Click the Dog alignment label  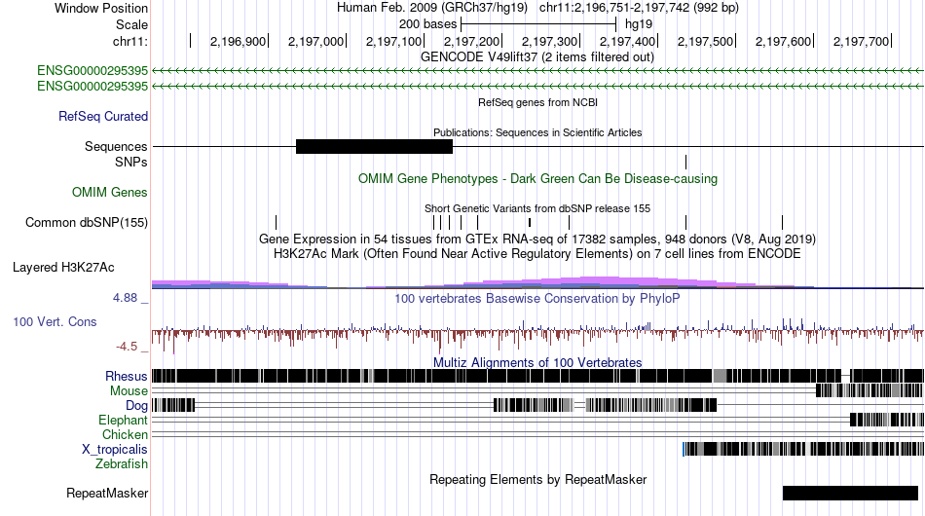click(x=136, y=406)
